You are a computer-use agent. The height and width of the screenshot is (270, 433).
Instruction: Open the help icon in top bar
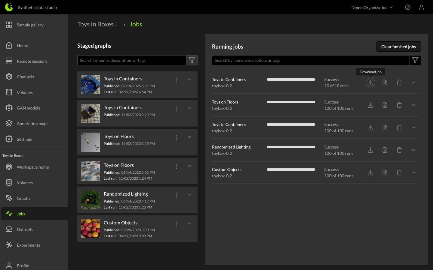(x=407, y=7)
